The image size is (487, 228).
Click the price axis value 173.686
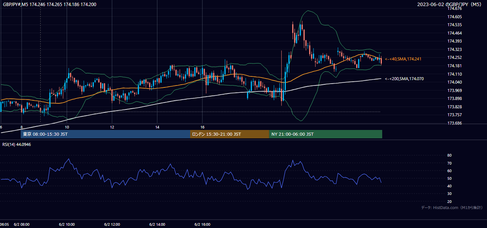tap(455, 123)
